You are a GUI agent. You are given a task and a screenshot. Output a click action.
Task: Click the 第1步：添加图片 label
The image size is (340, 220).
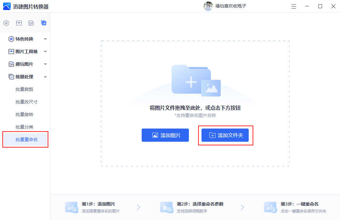click(x=98, y=204)
